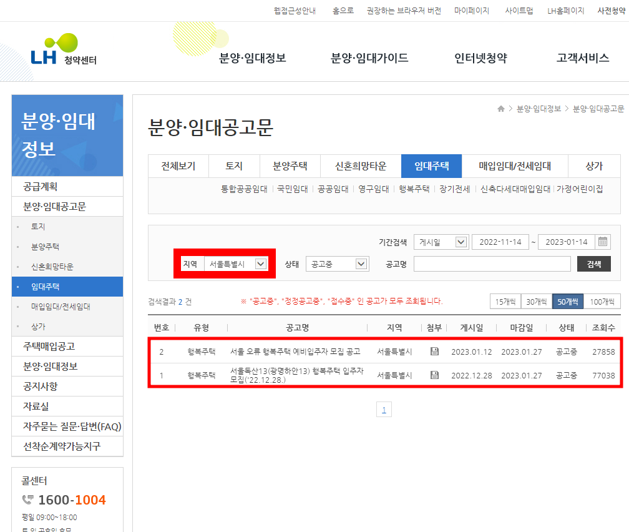
Task: Click 사전청약 in the top utility bar
Action: (x=612, y=11)
